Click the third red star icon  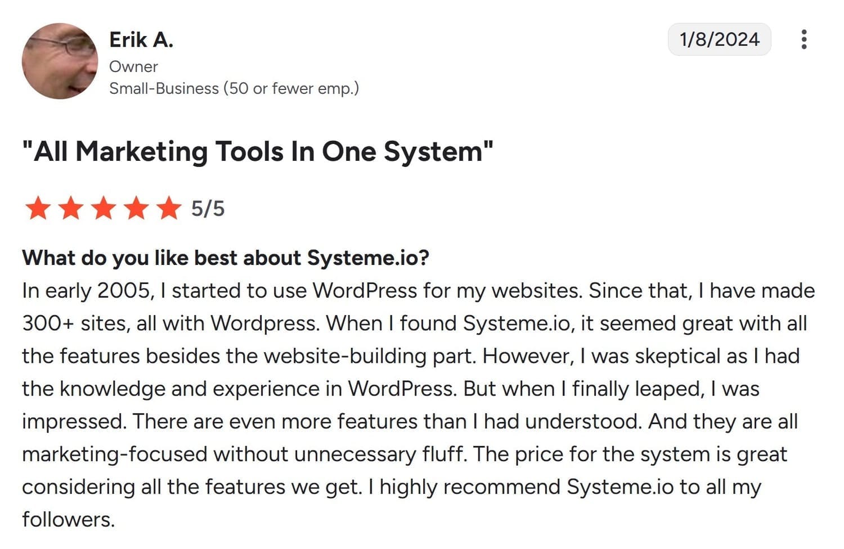pyautogui.click(x=104, y=208)
